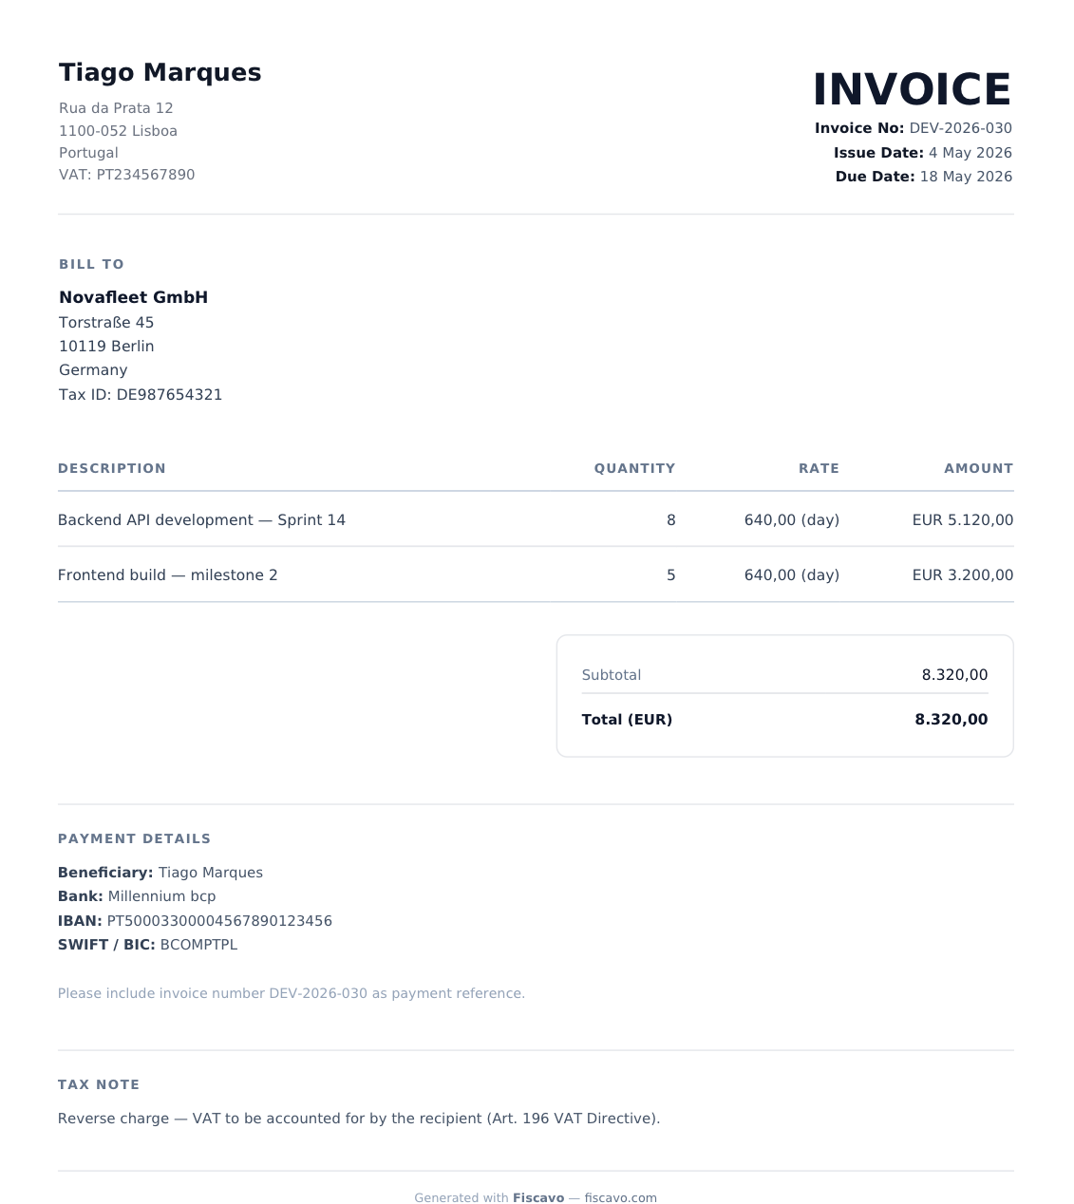Screen dimensions: 1074x1204
Task: Select the issue date 4 May 2026
Action: [970, 153]
